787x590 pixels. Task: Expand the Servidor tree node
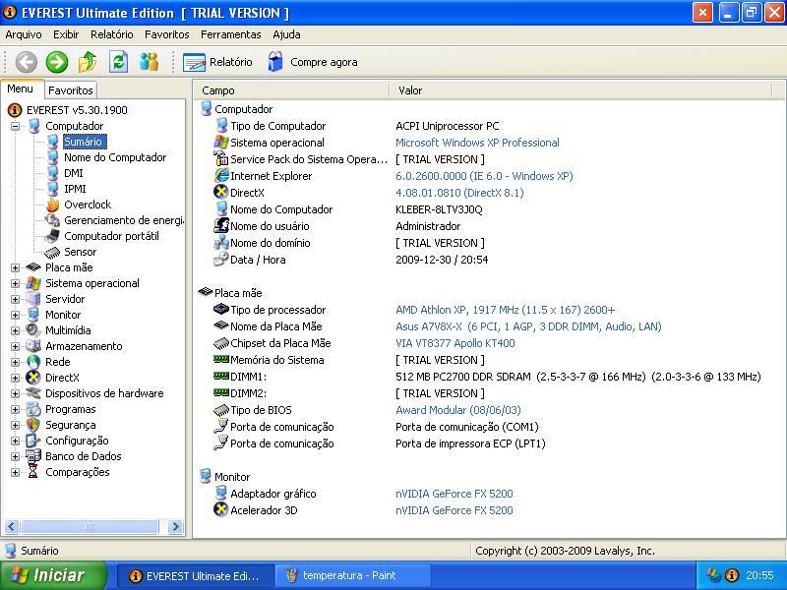click(x=15, y=300)
